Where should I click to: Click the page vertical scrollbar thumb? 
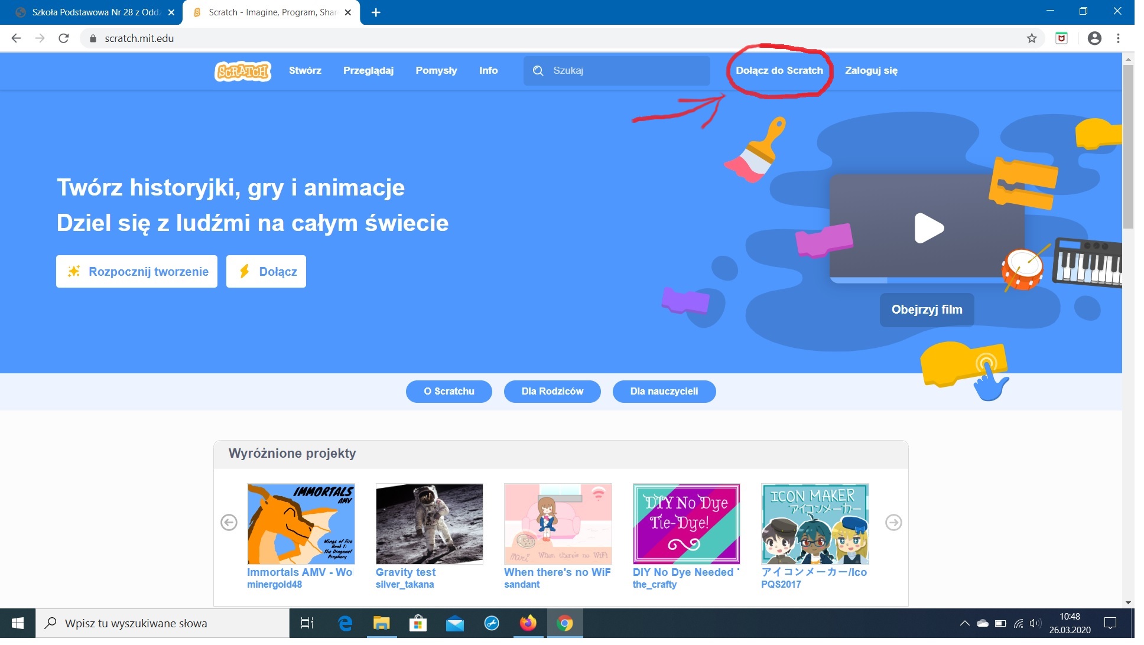point(1128,146)
